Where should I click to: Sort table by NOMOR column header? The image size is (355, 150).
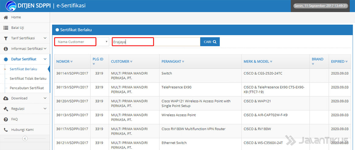tap(64, 62)
